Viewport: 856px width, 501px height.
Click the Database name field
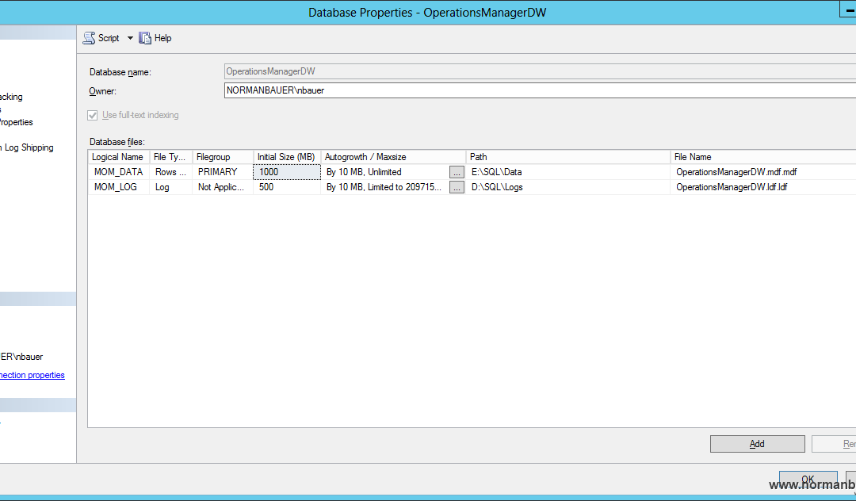click(x=540, y=71)
